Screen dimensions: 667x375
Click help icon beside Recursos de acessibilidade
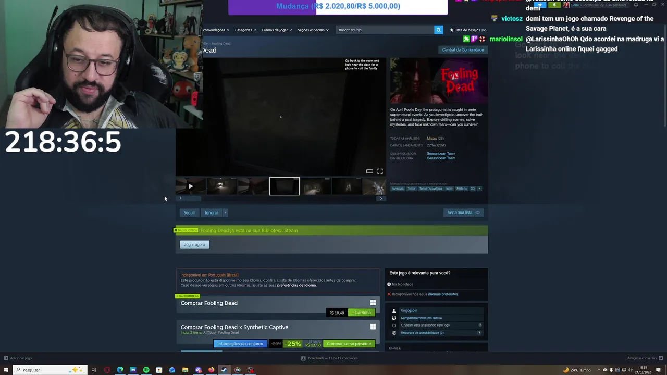[x=479, y=333]
